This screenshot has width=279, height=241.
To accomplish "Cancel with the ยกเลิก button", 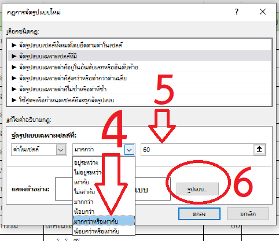I will click(248, 214).
